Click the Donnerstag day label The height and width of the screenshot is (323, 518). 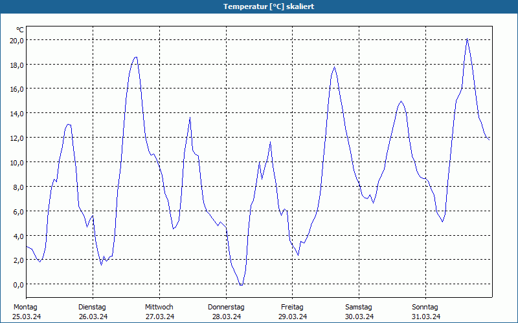[226, 307]
